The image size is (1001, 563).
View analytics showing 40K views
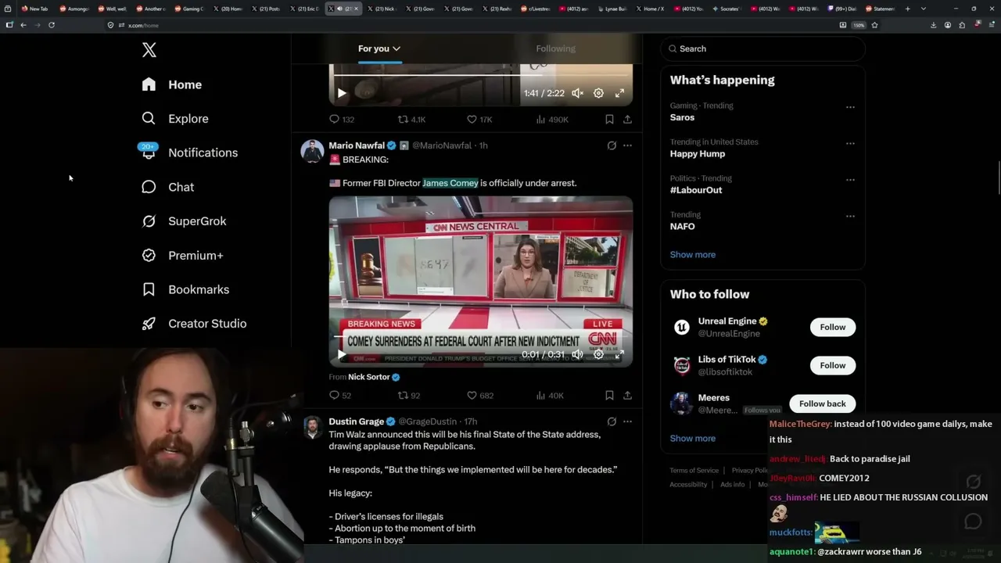point(540,396)
